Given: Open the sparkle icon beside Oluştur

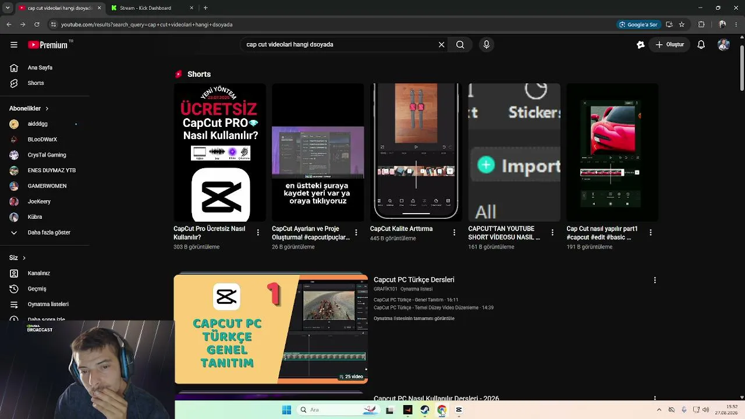Looking at the screenshot, I should pos(640,45).
